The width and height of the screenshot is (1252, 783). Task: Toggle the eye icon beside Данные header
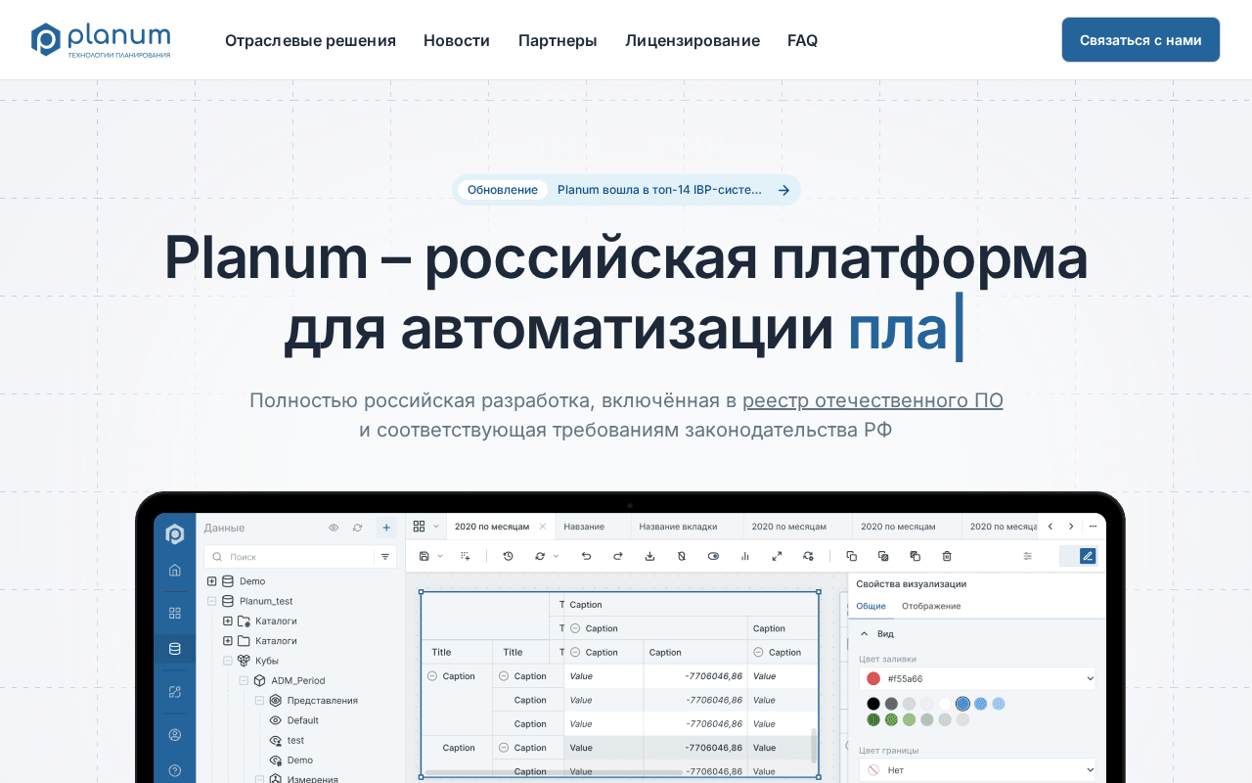pyautogui.click(x=334, y=528)
